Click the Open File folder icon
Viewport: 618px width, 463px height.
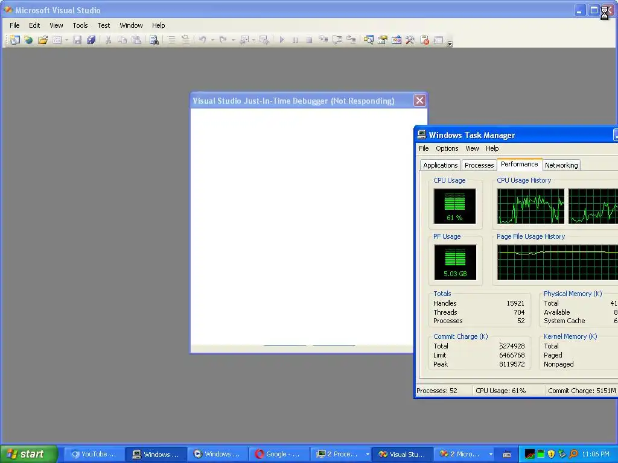click(43, 40)
